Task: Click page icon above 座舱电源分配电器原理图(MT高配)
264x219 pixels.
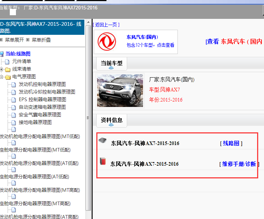Action: point(14,197)
